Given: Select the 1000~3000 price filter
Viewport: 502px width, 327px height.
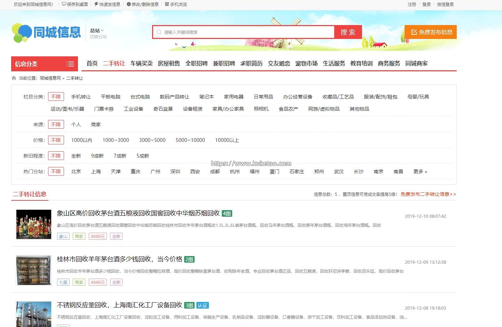Looking at the screenshot, I should (x=116, y=140).
